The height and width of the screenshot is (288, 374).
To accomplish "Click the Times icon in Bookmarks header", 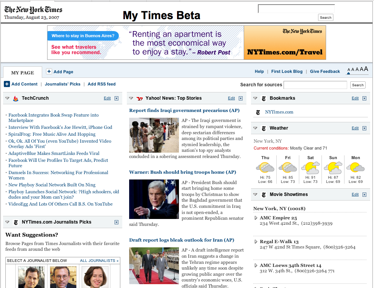I will [264, 98].
